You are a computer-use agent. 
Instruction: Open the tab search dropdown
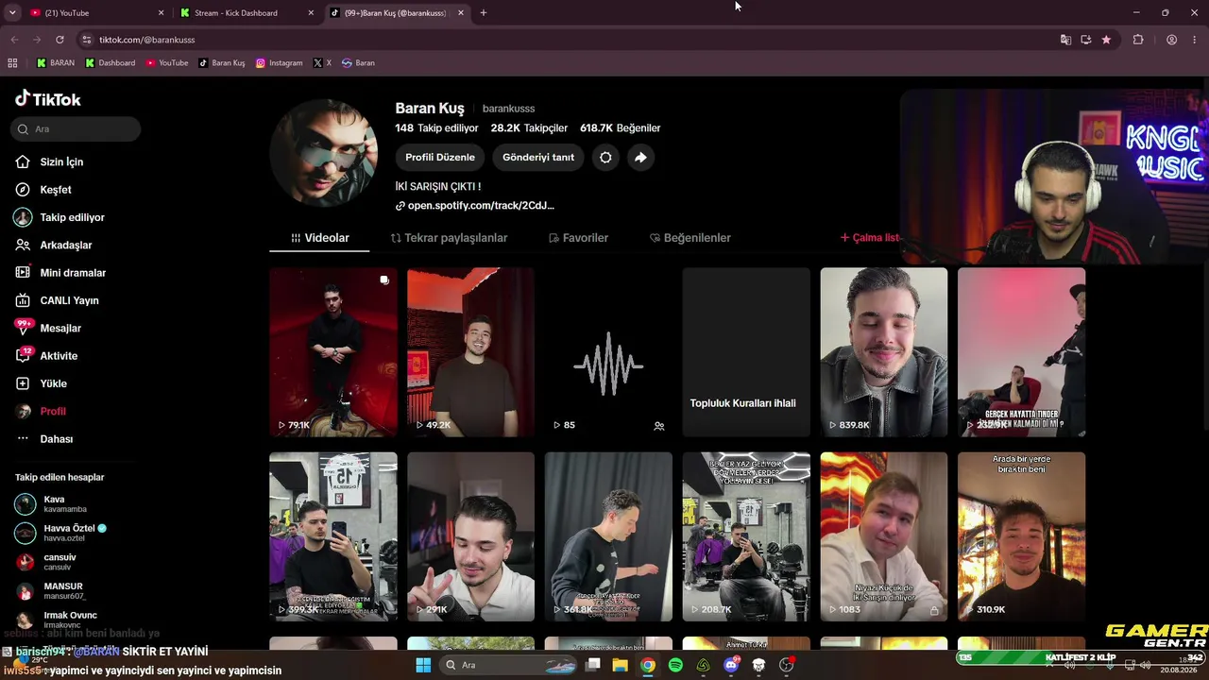click(x=12, y=13)
